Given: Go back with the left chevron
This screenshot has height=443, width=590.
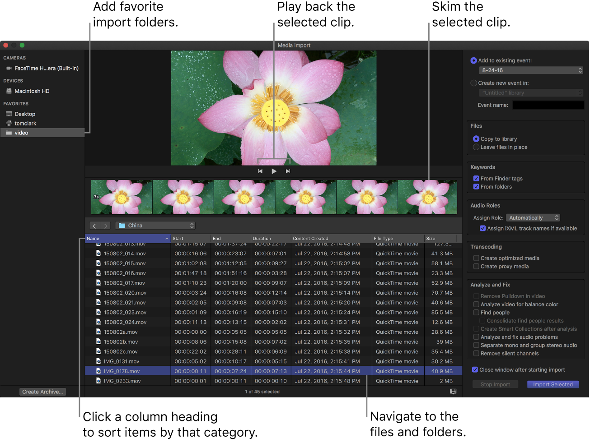Looking at the screenshot, I should pyautogui.click(x=94, y=226).
